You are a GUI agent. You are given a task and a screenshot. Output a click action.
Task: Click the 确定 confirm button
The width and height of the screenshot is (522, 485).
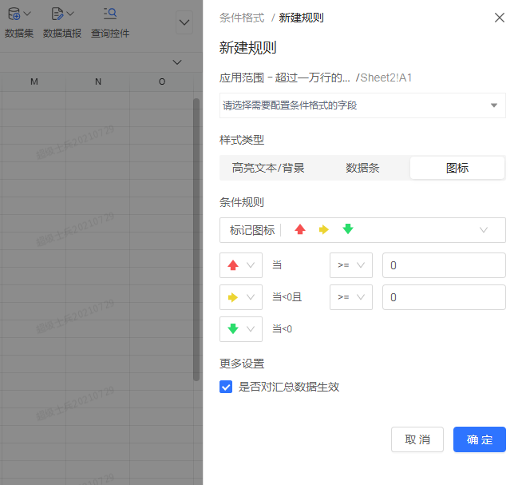479,439
